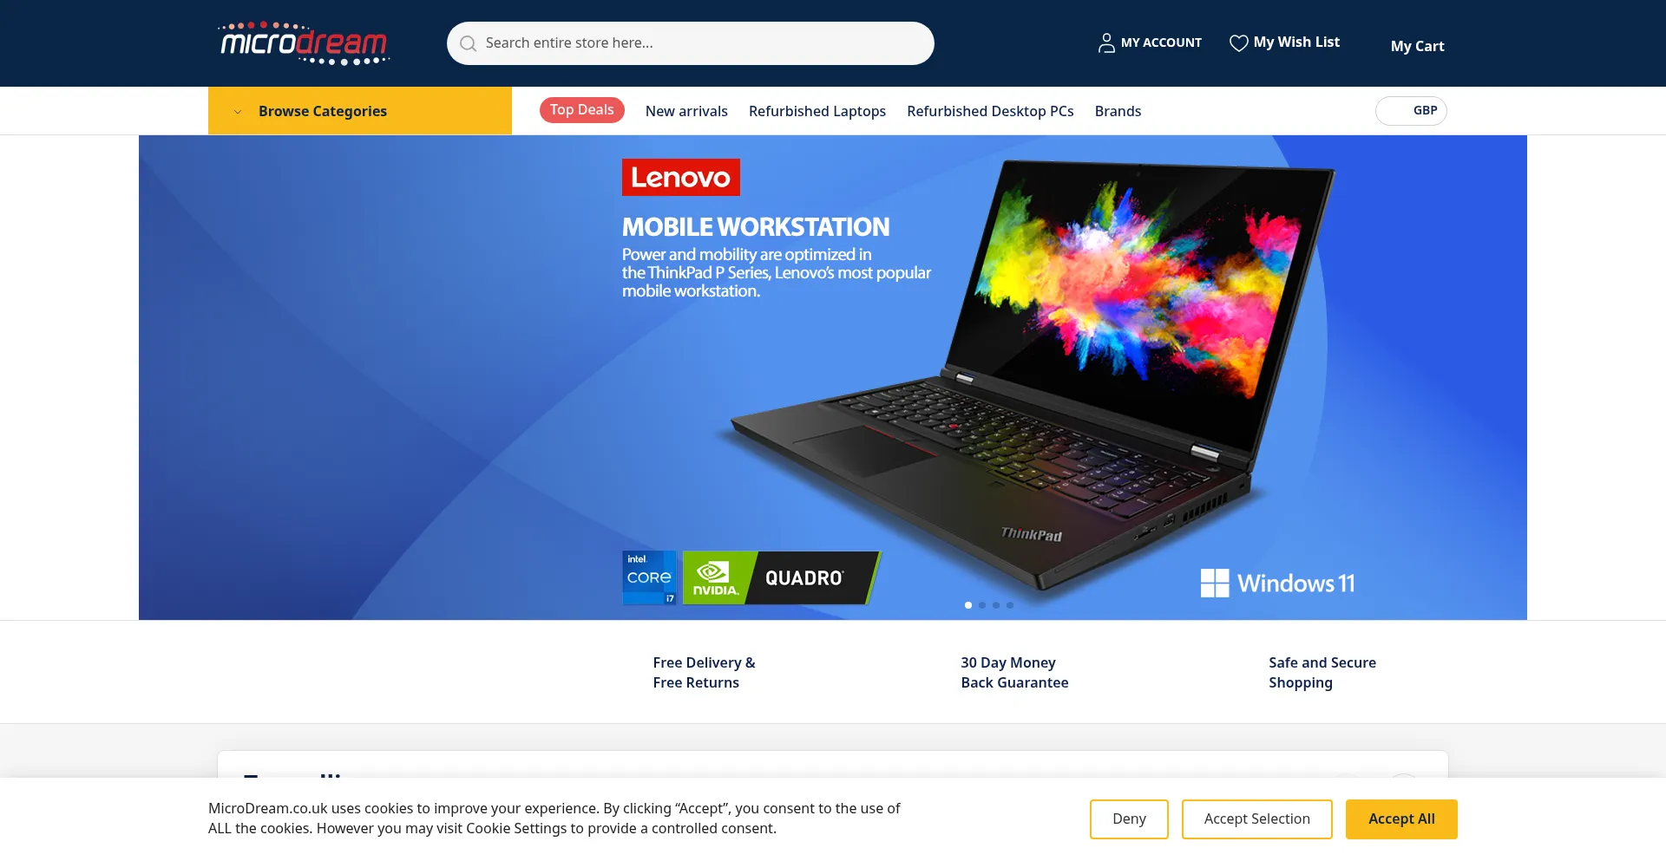Screen dimensions: 1666x861
Task: Open the GBP currency selector
Action: [1411, 111]
